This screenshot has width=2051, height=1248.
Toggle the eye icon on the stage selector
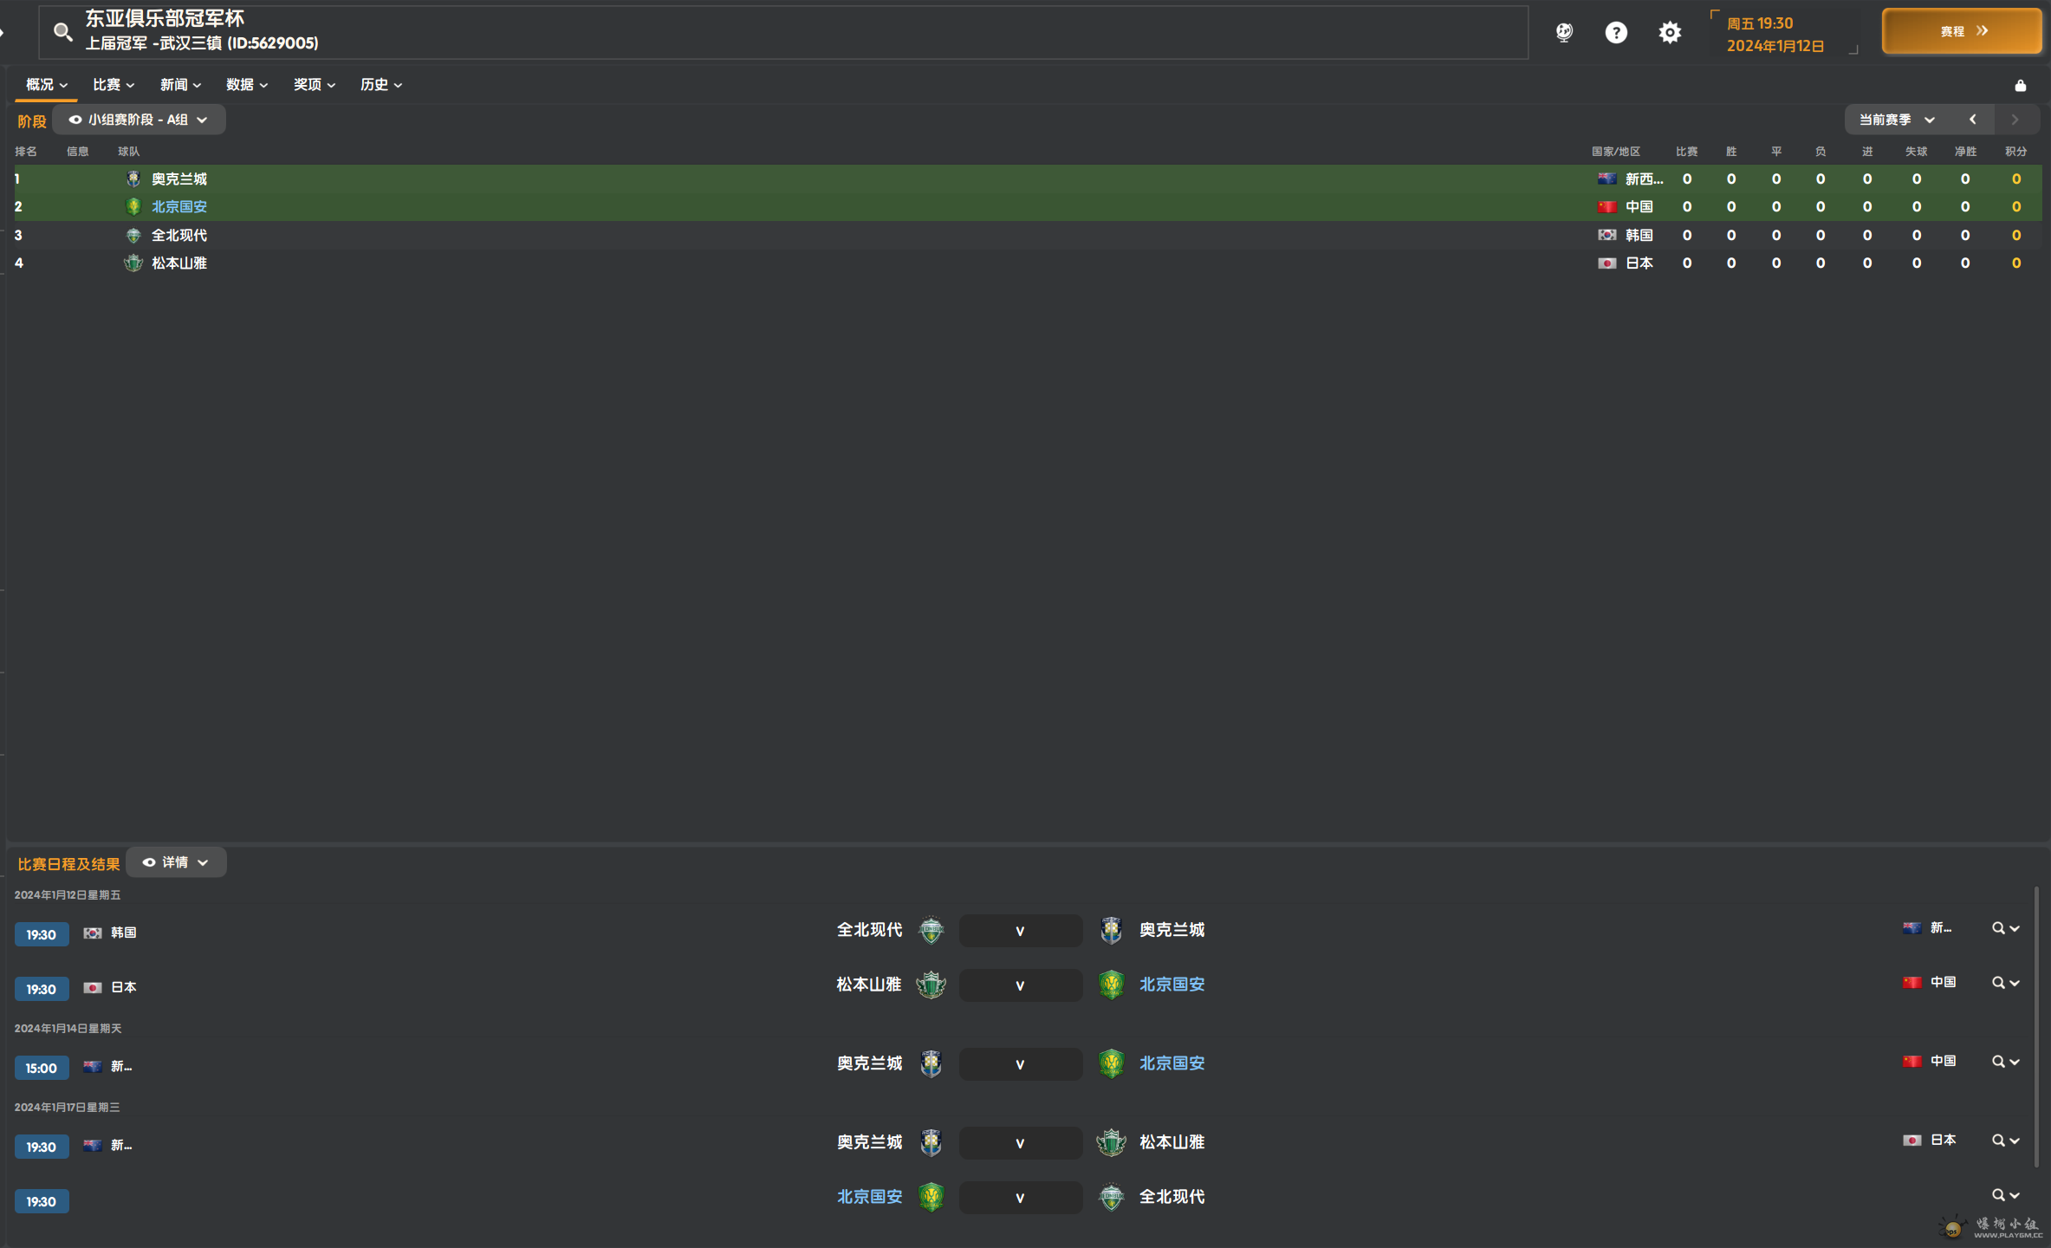pyautogui.click(x=75, y=120)
